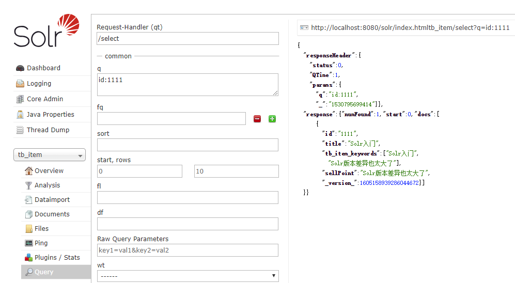Viewport: 515px width, 283px height.
Task: Click the "params" key in response header
Action: pyautogui.click(x=322, y=85)
